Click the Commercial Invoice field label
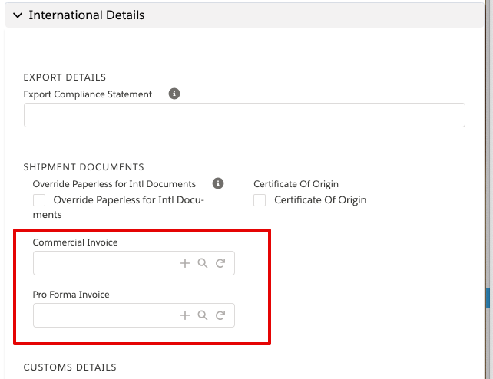The height and width of the screenshot is (379, 493). [75, 242]
